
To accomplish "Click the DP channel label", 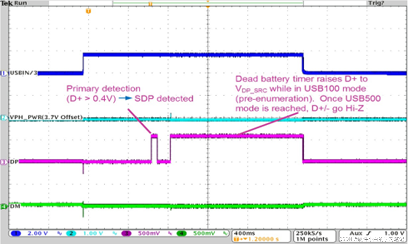I will (x=14, y=162).
